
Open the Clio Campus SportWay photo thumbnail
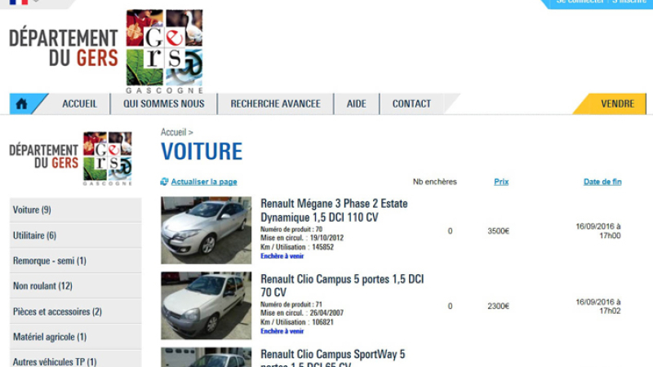point(207,357)
